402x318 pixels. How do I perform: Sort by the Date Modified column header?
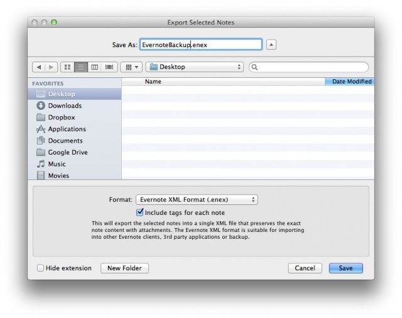[x=349, y=82]
